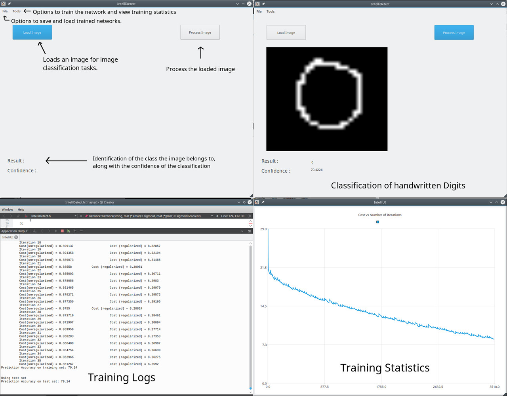The image size is (507, 396).
Task: Zoom out Application Output with minus icon
Action: pos(81,231)
